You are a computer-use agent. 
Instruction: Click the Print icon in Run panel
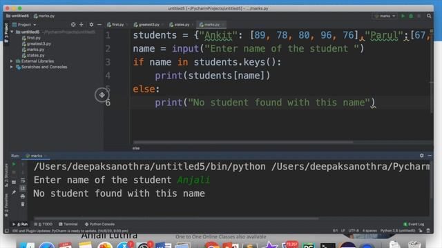click(x=23, y=196)
